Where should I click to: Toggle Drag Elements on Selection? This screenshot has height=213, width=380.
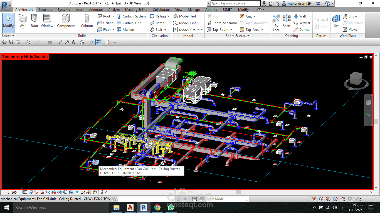point(343,199)
